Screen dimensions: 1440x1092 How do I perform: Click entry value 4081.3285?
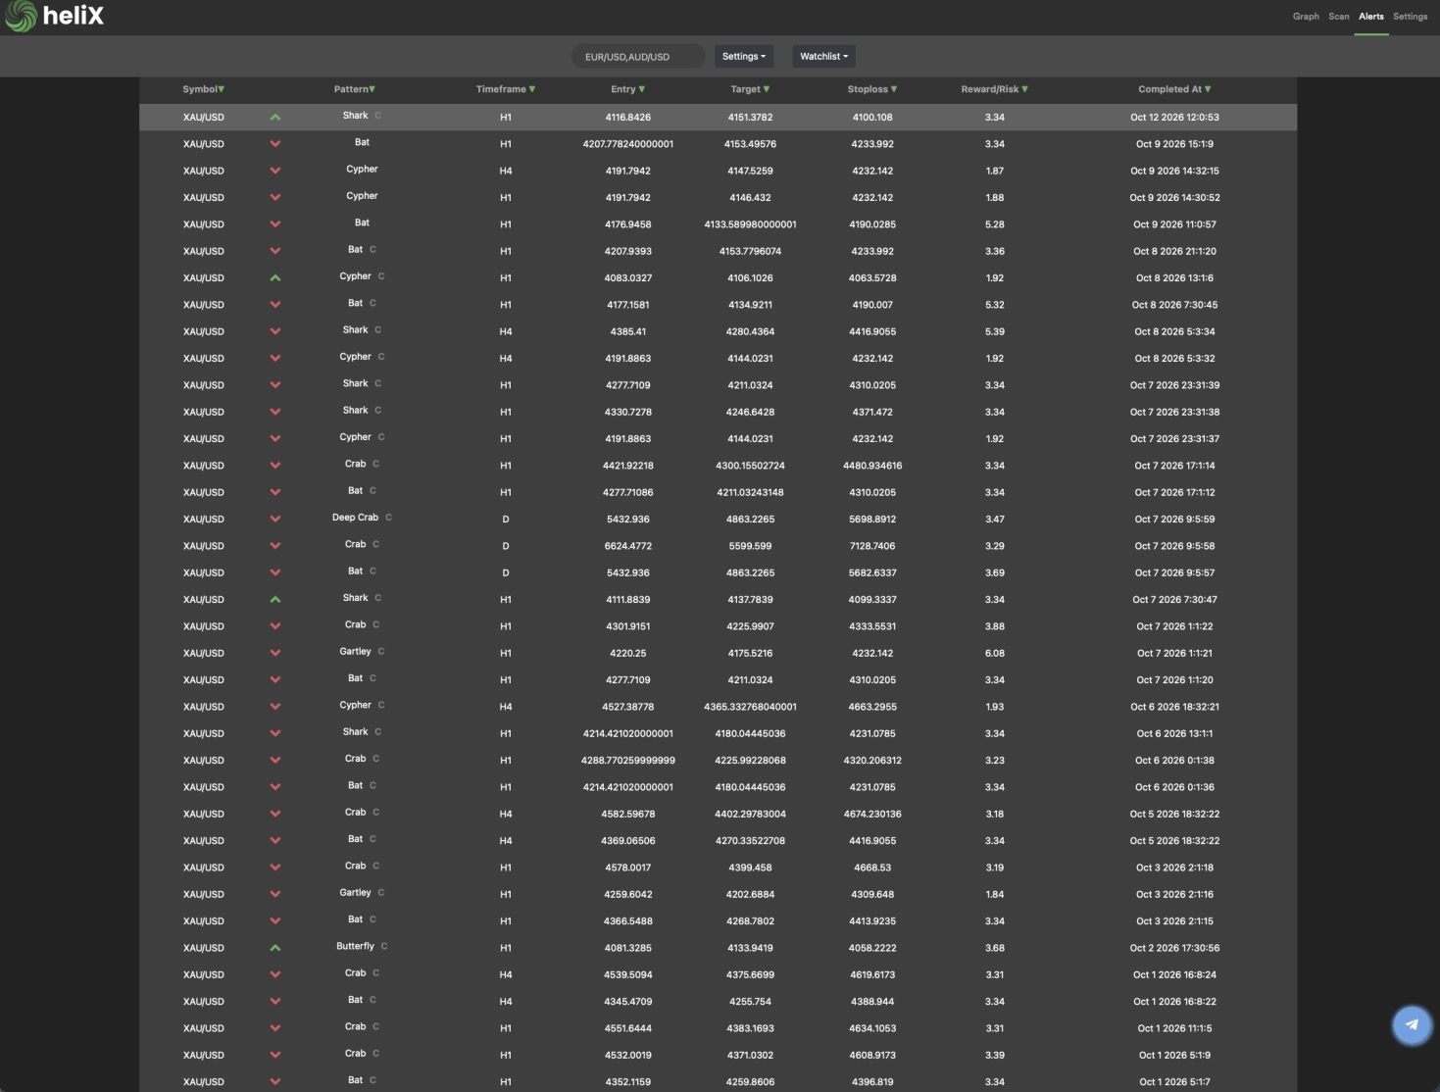(628, 948)
